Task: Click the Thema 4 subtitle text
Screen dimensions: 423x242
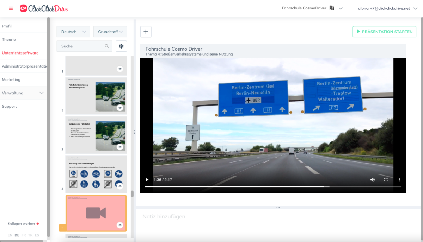Action: click(189, 54)
